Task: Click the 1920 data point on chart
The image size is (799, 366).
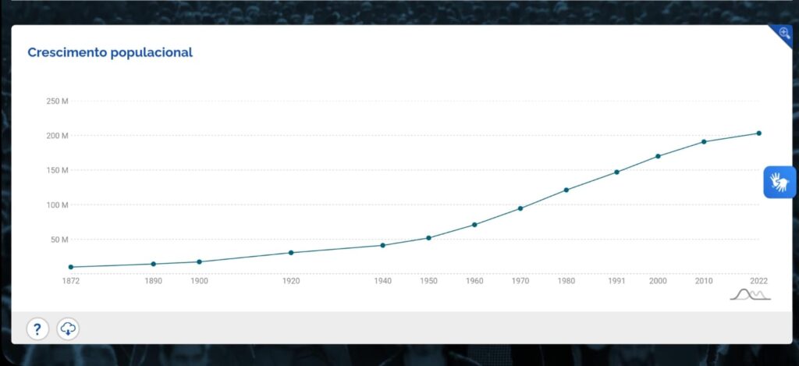Action: [x=291, y=252]
